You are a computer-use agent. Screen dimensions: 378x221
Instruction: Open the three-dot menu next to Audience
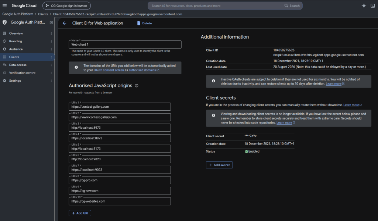click(x=51, y=49)
